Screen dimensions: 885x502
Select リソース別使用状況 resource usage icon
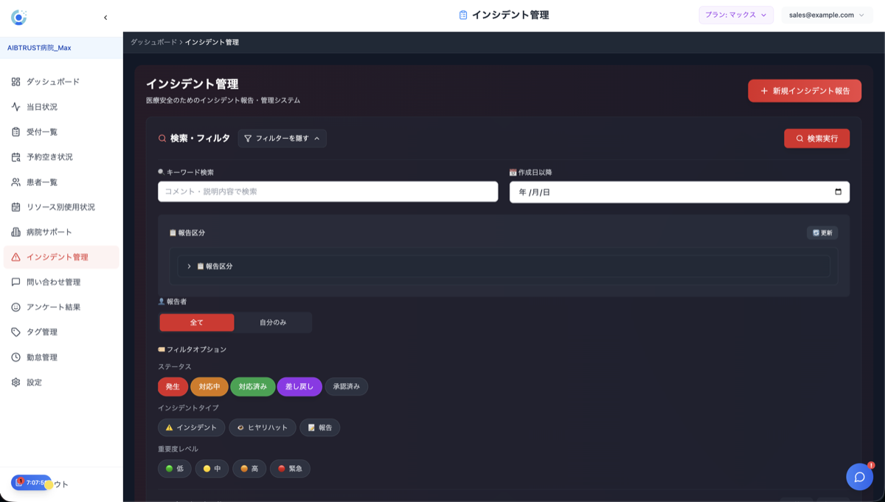(62, 207)
